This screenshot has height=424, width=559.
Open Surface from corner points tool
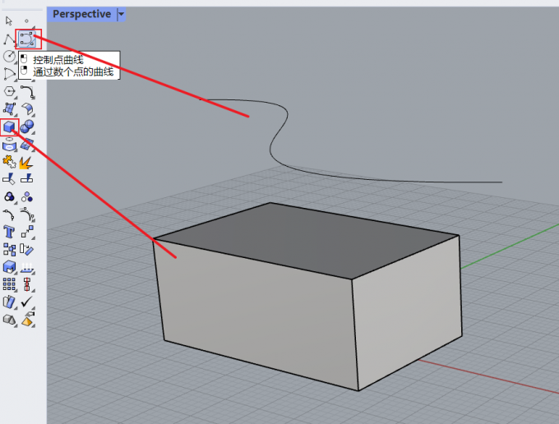(x=9, y=108)
